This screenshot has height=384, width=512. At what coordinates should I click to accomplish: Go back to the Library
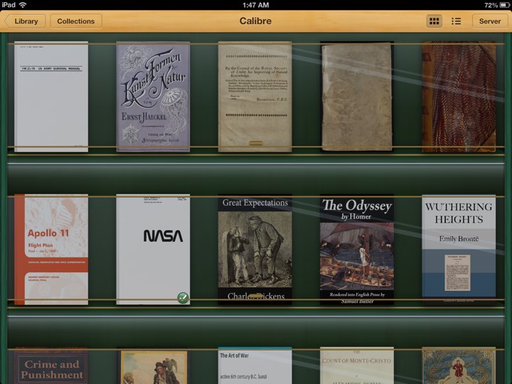[x=25, y=21]
